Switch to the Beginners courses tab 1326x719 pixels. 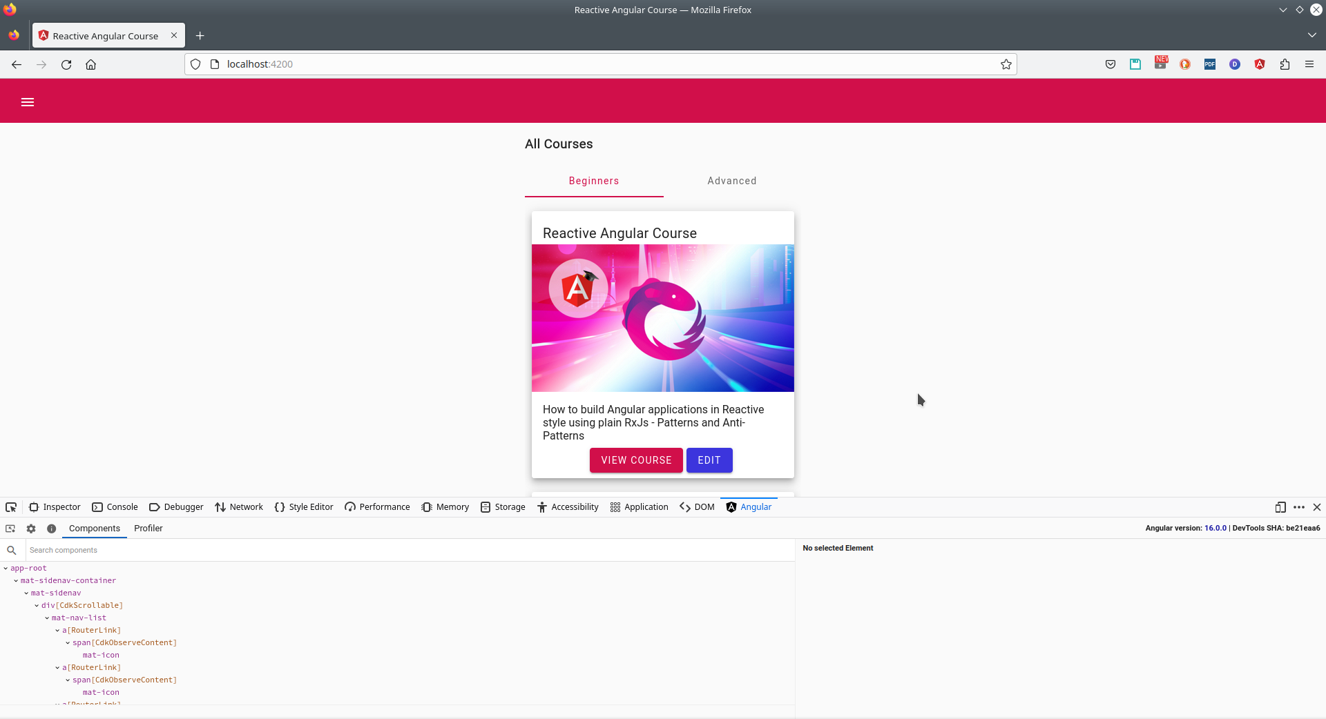(594, 181)
